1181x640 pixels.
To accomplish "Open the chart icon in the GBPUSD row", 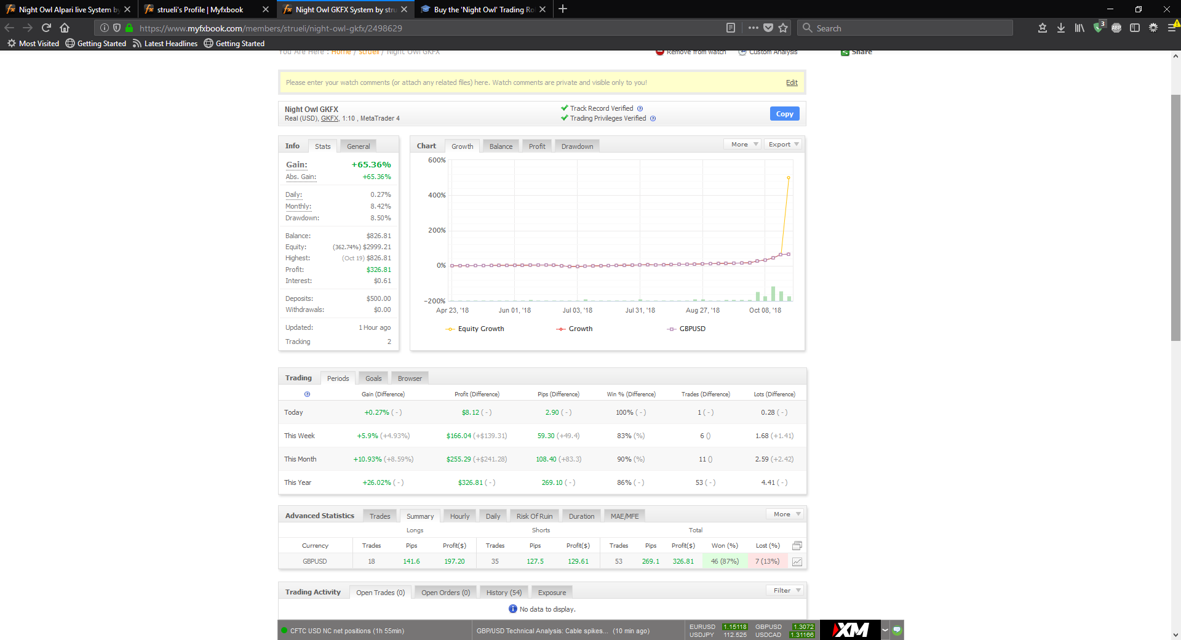I will (797, 562).
